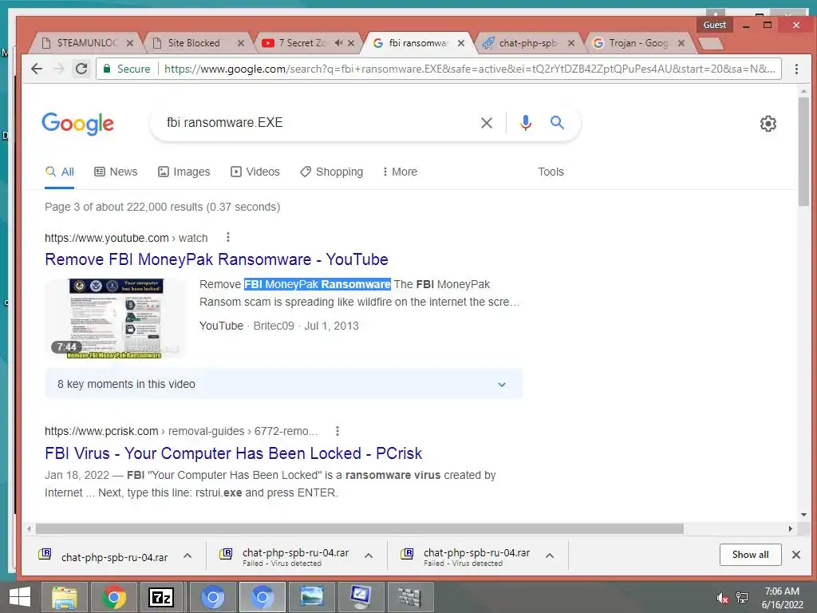817x613 pixels.
Task: Open the taskbar monitor application icon
Action: [361, 597]
